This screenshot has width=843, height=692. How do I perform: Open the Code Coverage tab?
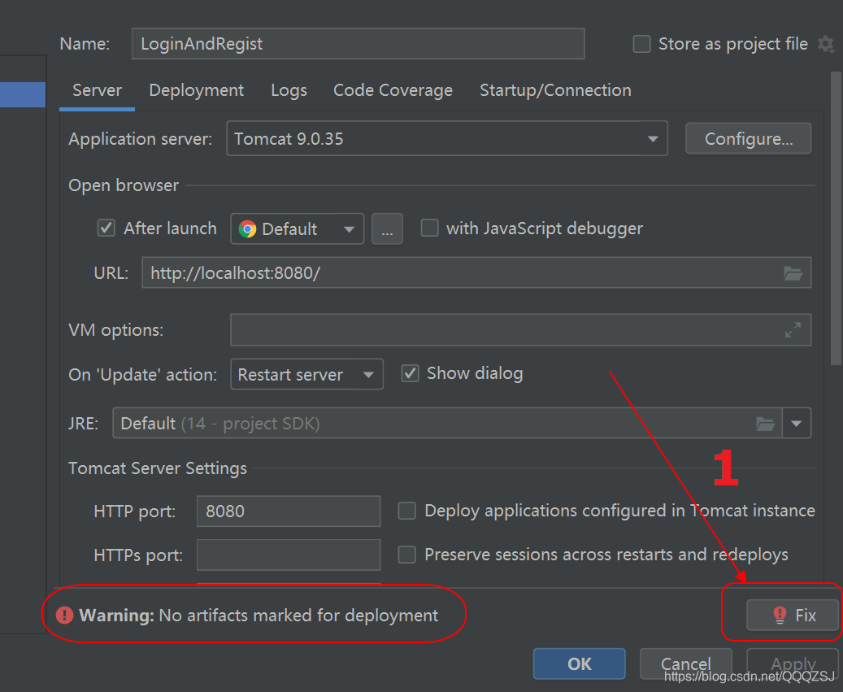coord(393,90)
